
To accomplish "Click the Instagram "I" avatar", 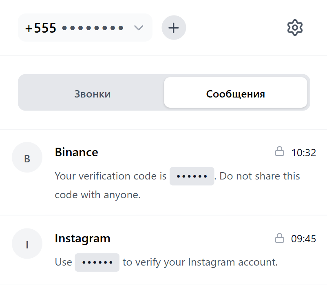I will point(27,244).
